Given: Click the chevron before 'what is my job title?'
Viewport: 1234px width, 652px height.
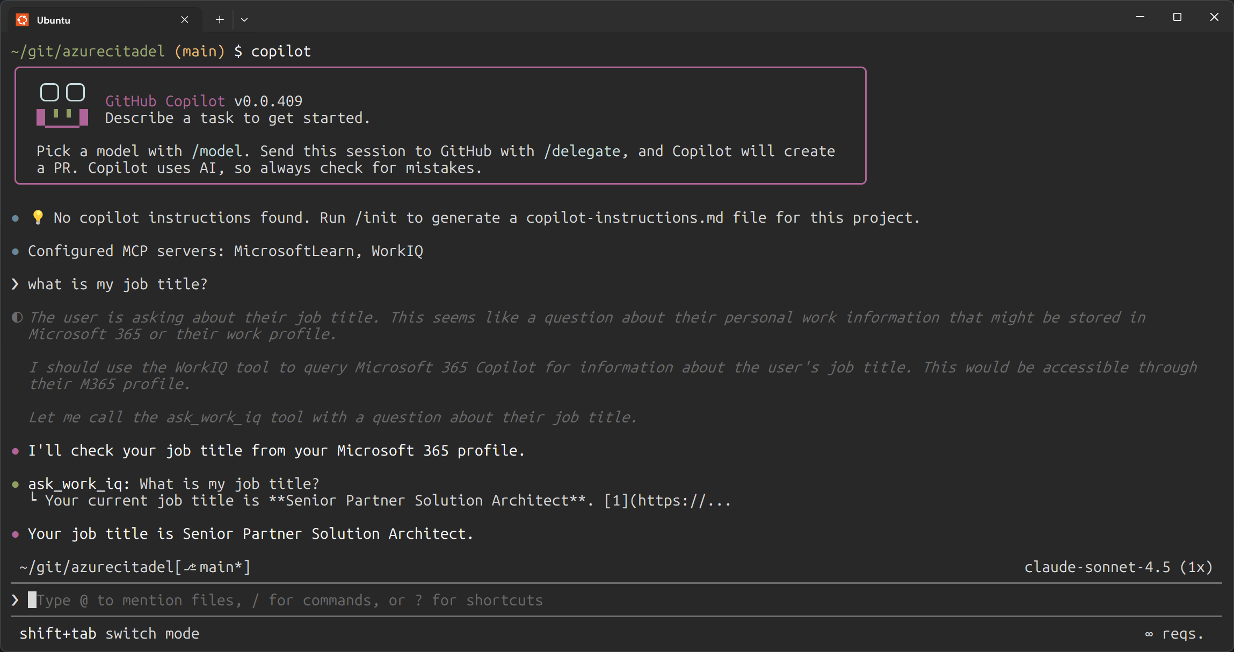Looking at the screenshot, I should pos(14,284).
